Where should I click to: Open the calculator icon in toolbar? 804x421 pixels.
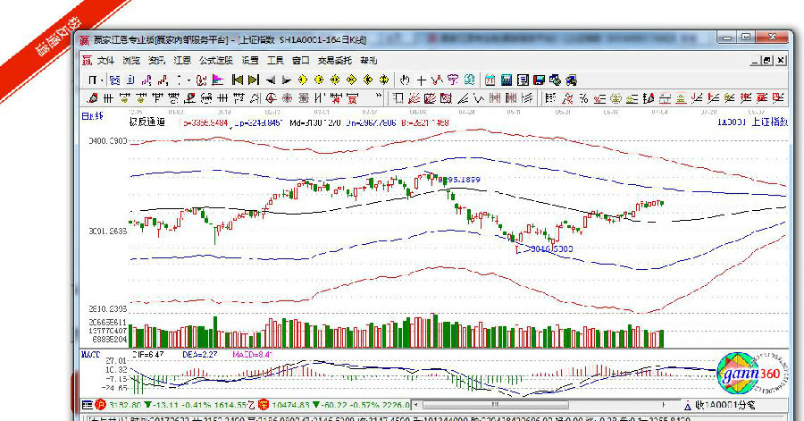[x=506, y=80]
